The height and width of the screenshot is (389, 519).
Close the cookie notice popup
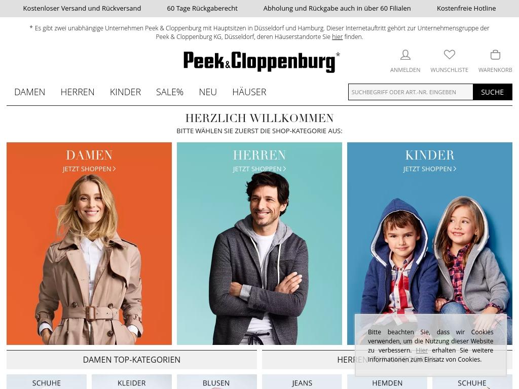pyautogui.click(x=498, y=322)
